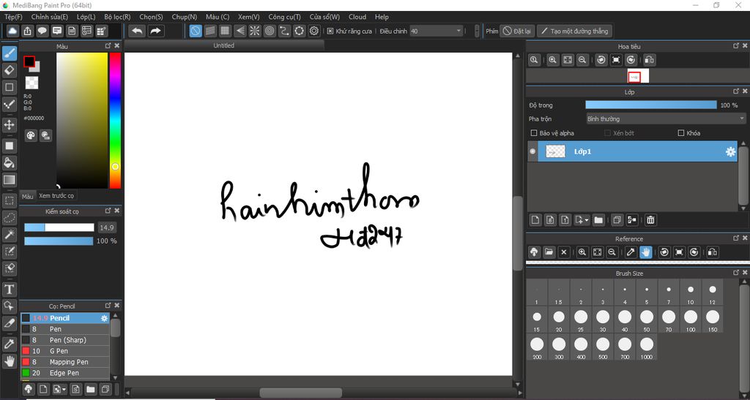Enable the concentric circle snap guide
The width and height of the screenshot is (750, 400).
(270, 31)
